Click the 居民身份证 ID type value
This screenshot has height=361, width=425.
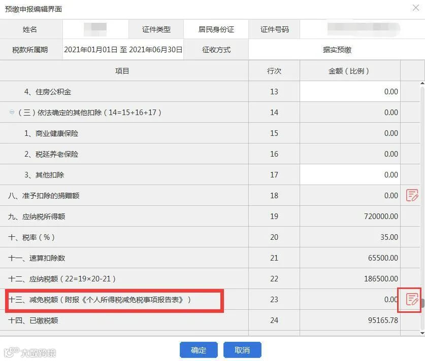[x=216, y=29]
